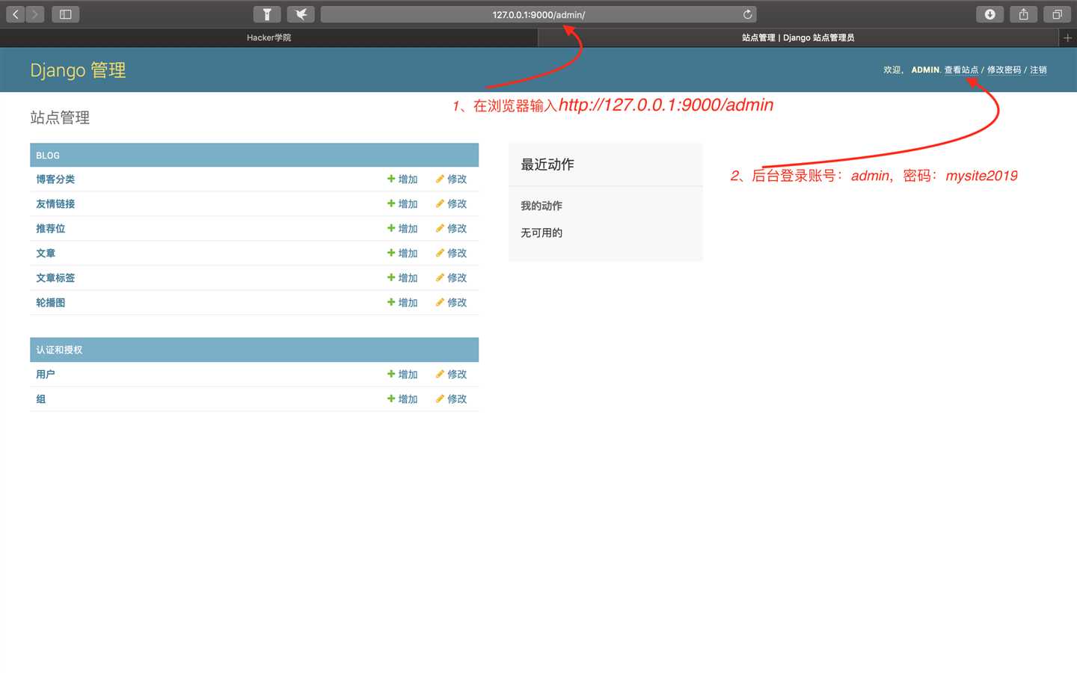Click 修改 for 文章标签
1077x673 pixels.
[x=452, y=278]
